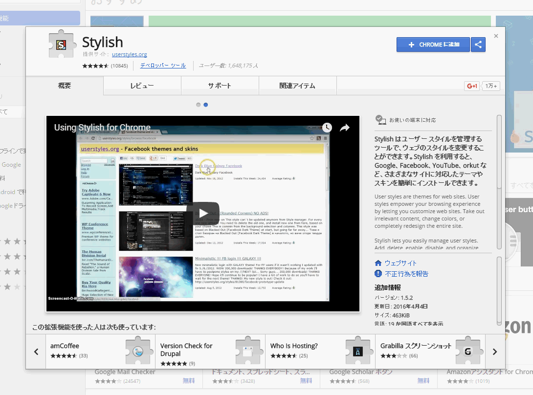
Task: Click the 更新日: 2016年4月4日 text
Action: pos(401,307)
